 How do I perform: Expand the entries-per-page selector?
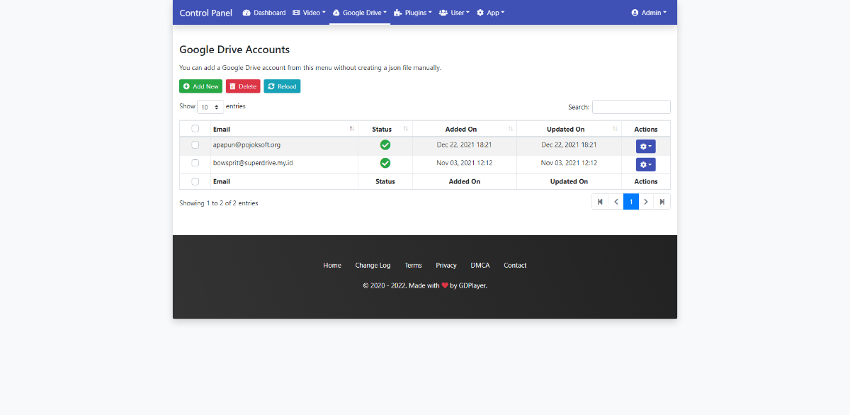coord(210,107)
